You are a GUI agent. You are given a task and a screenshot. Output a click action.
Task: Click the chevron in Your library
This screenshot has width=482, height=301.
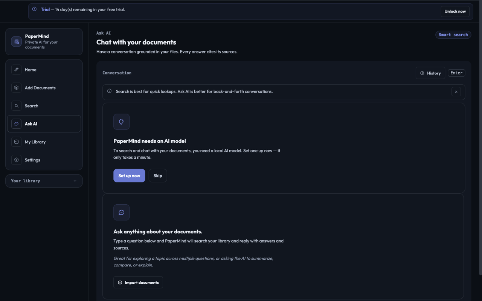coord(75,181)
